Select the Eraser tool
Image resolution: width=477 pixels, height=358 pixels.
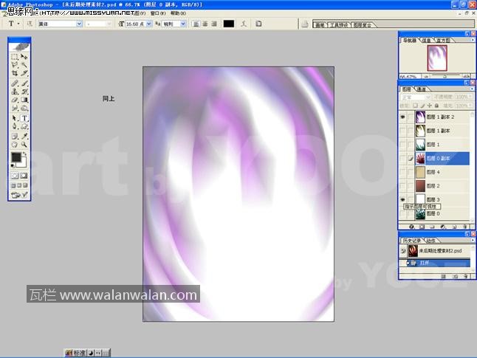(x=15, y=100)
